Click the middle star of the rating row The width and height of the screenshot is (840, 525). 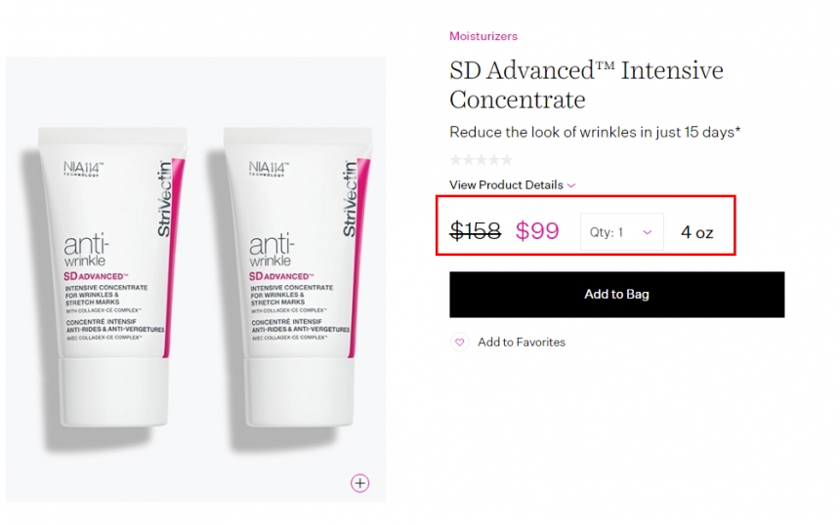click(482, 159)
